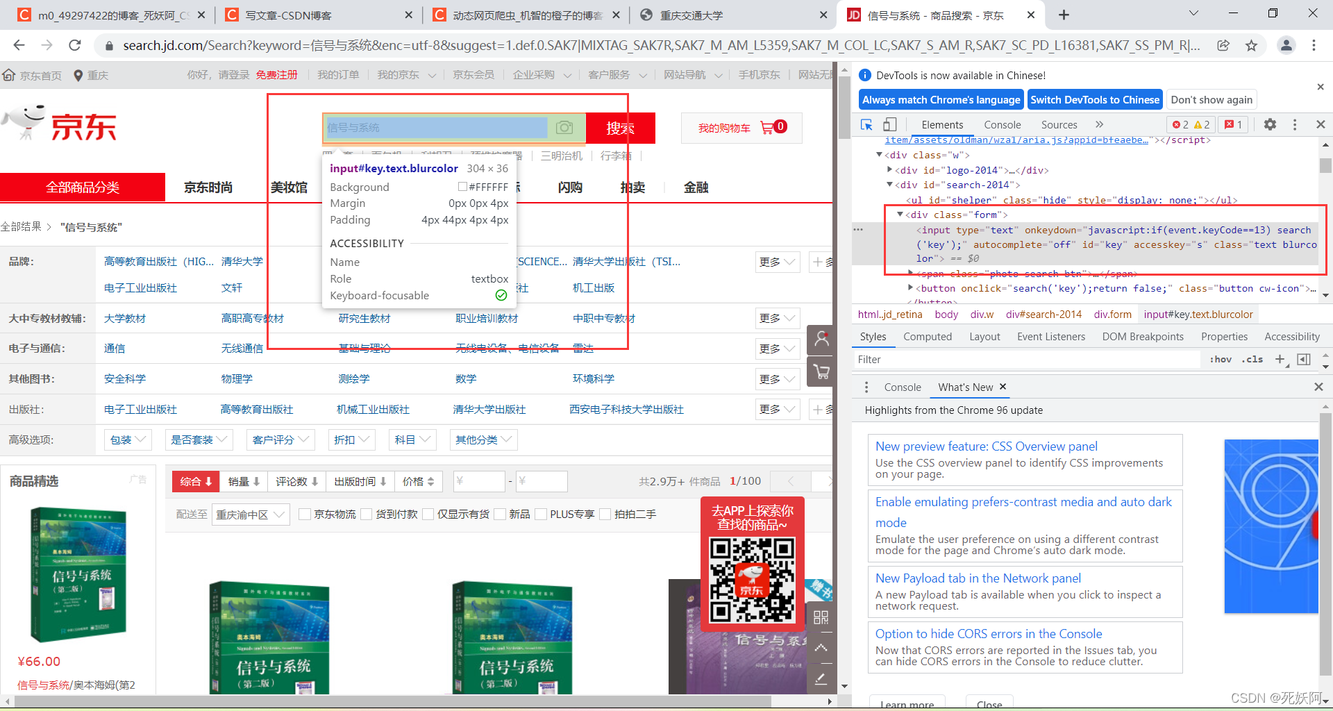Viewport: 1333px width, 711px height.
Task: Show more DevTools tabs chevron
Action: pos(1099,124)
